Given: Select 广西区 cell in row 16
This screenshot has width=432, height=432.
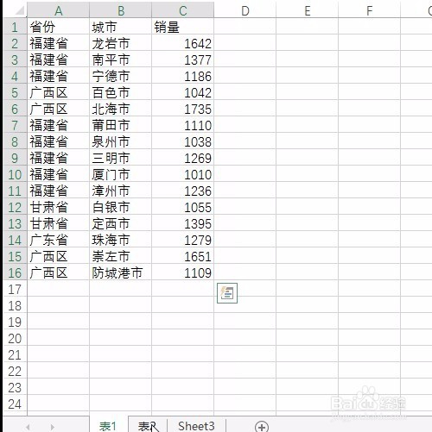Looking at the screenshot, I should click(x=59, y=272).
